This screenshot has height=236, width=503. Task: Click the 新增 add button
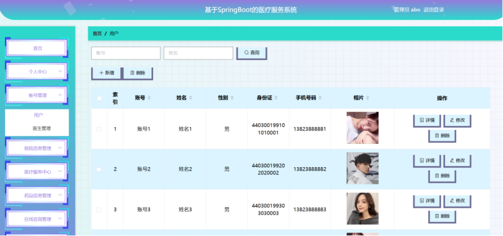(x=106, y=73)
